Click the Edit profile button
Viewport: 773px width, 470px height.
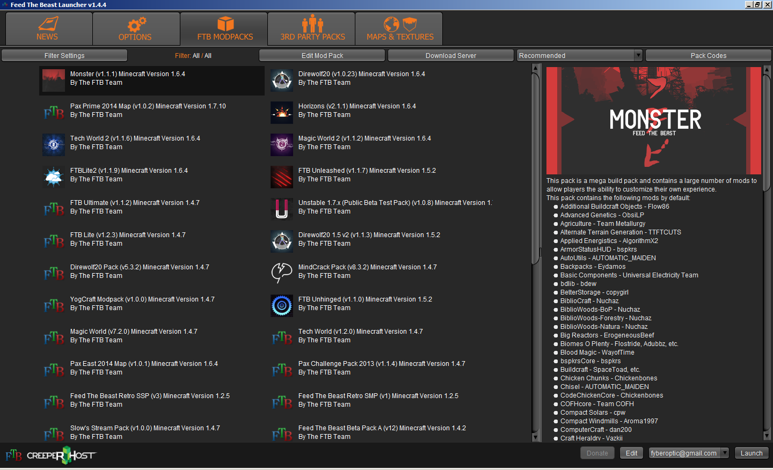[632, 453]
